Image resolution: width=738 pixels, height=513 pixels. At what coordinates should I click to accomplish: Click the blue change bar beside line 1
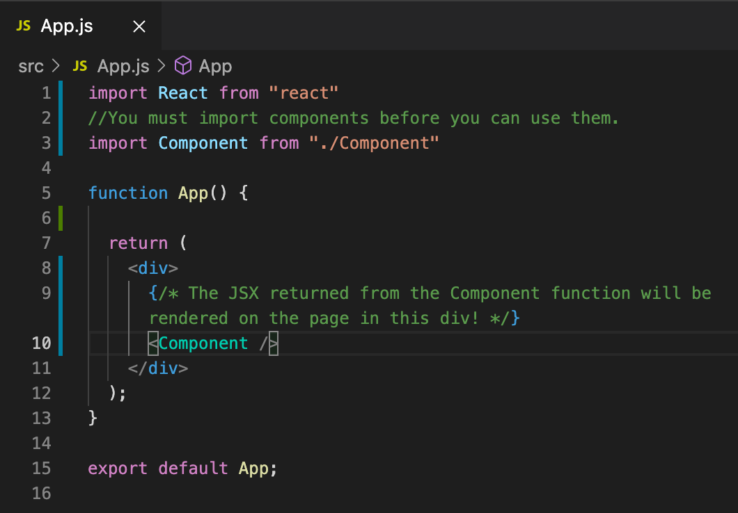[x=60, y=92]
